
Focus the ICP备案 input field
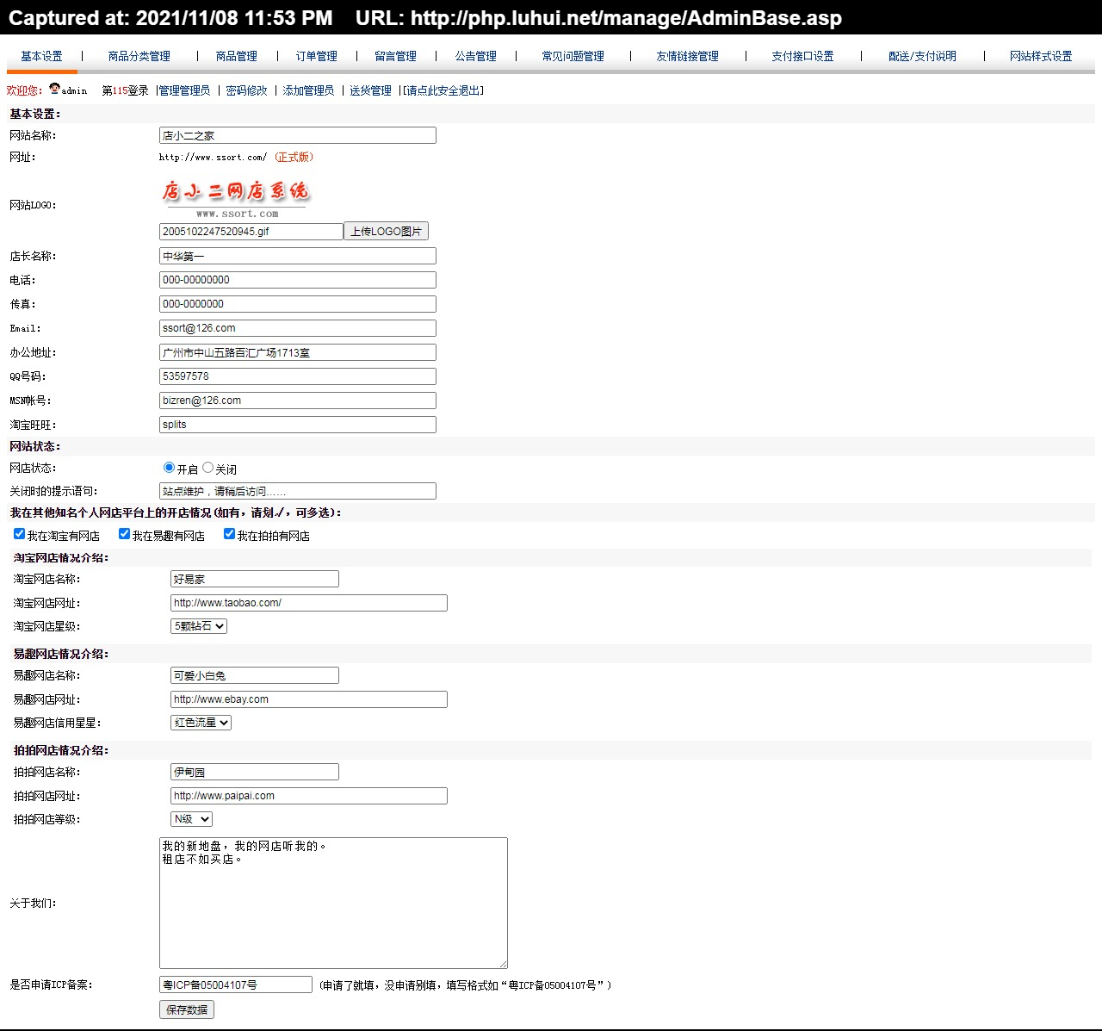click(236, 984)
